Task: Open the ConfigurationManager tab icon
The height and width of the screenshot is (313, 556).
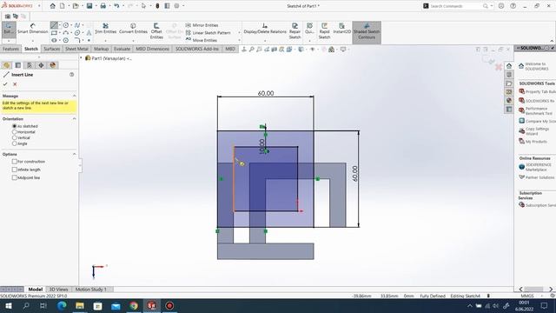Action: (30, 65)
